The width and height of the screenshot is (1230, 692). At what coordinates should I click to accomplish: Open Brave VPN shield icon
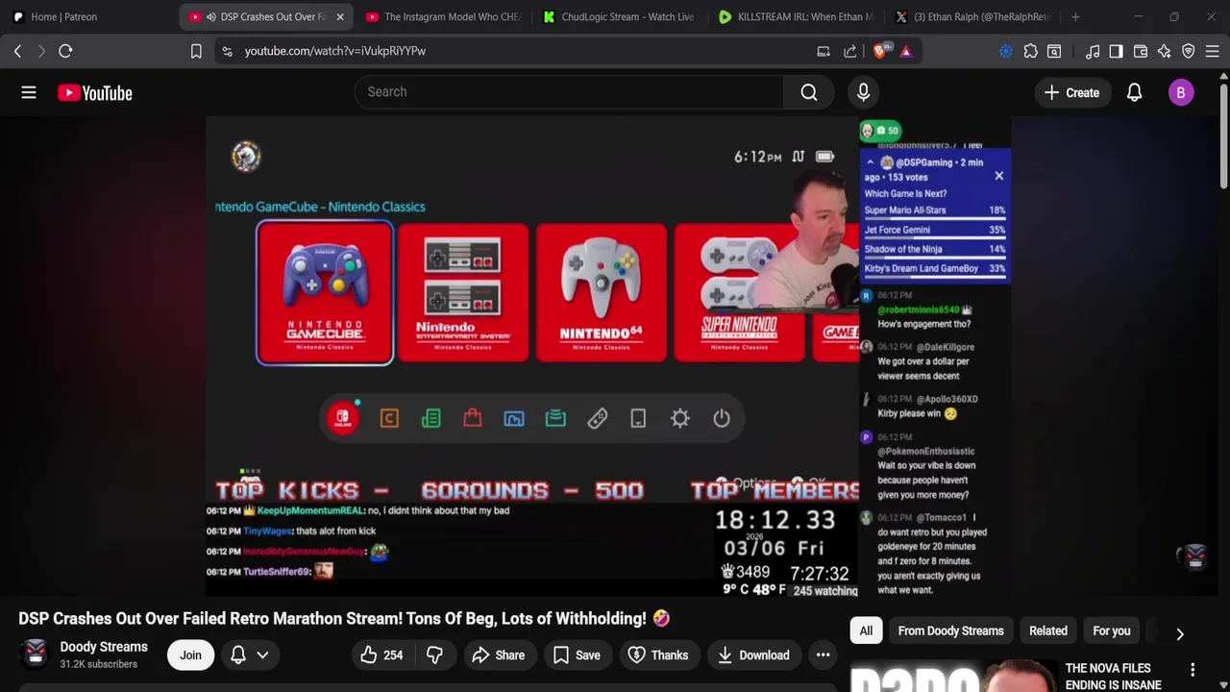coord(1189,51)
